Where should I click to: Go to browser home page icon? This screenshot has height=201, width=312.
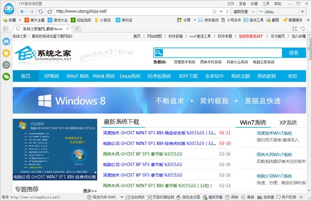pos(49,11)
